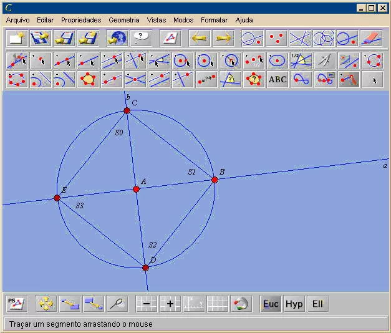Increase grid density with plus button
Screen dimensions: 391x333
point(170,304)
